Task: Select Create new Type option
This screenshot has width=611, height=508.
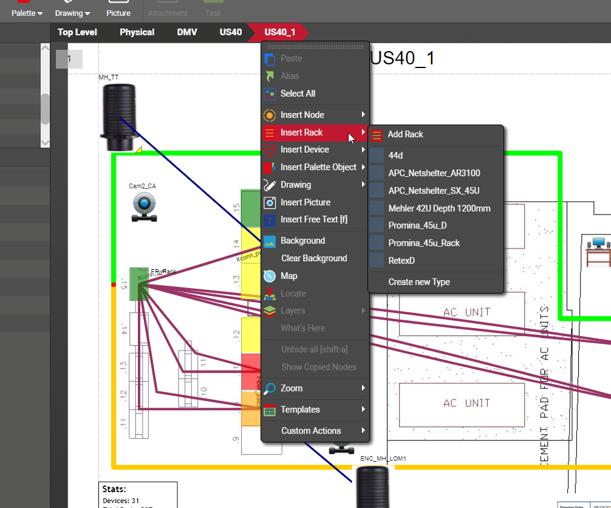Action: (x=419, y=282)
